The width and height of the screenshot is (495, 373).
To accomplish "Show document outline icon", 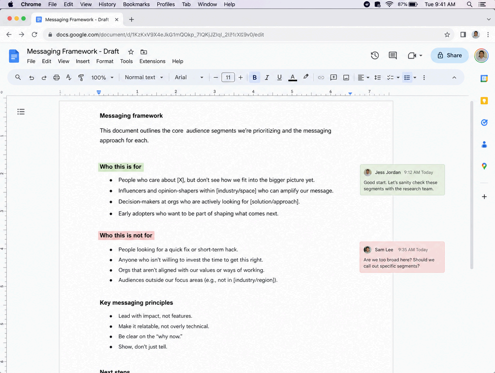I will (21, 111).
